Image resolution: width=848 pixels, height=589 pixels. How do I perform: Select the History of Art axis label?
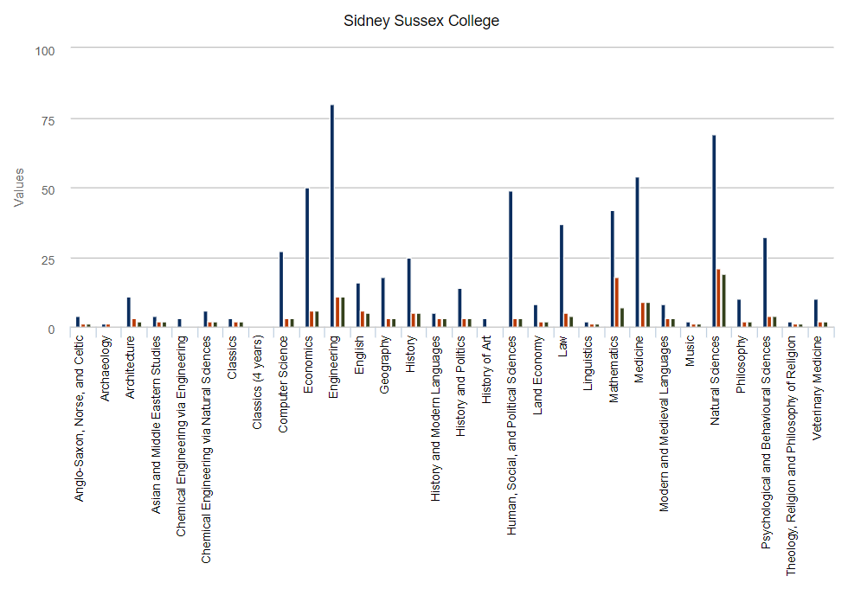click(486, 369)
